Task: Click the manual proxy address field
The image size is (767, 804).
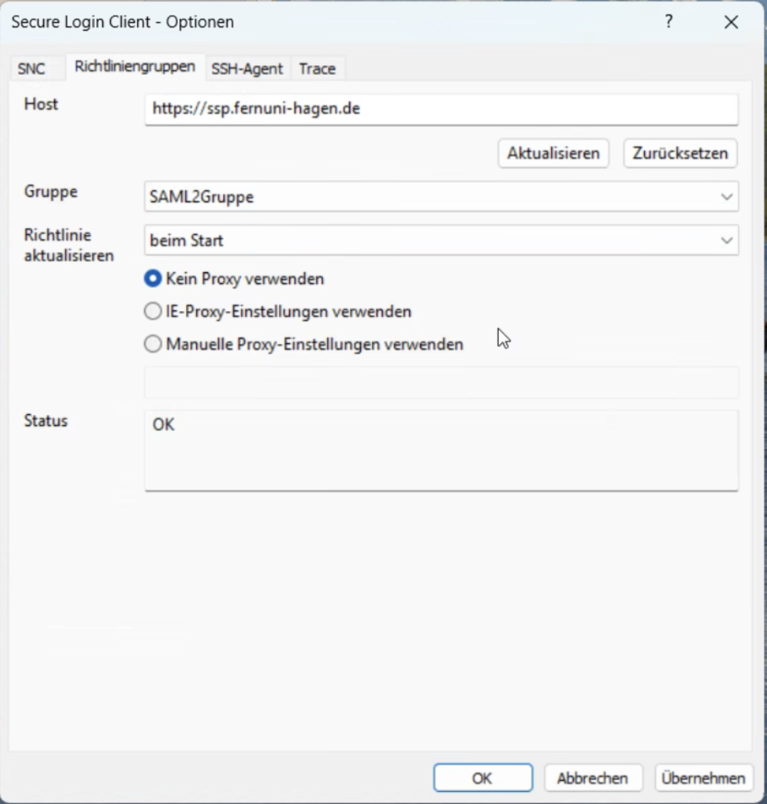Action: (x=441, y=382)
